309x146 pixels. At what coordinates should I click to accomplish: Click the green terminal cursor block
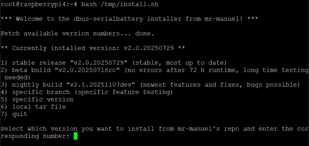[76, 136]
